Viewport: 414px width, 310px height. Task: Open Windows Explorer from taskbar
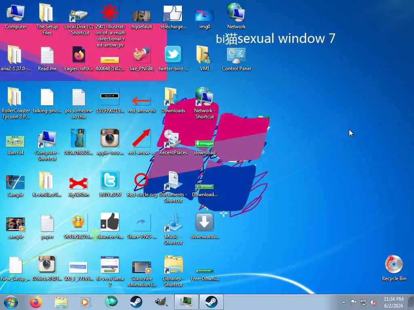coord(61,302)
